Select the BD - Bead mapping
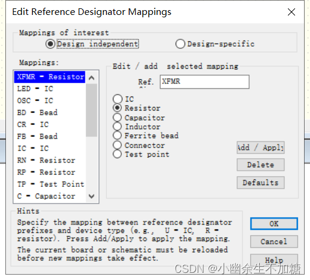This screenshot has height=280, width=310. point(50,113)
